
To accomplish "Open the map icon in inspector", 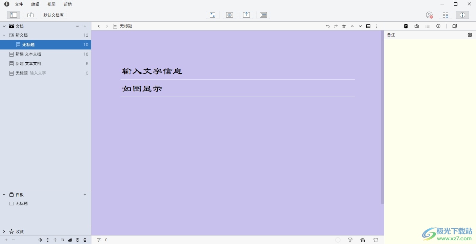I will (x=455, y=26).
